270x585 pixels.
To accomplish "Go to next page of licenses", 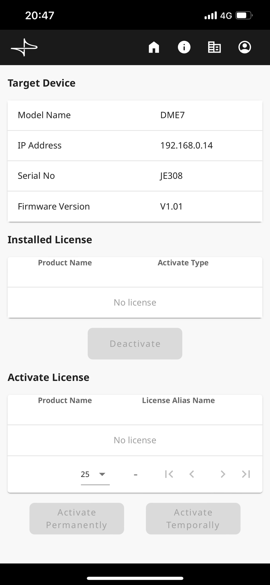I will click(223, 474).
